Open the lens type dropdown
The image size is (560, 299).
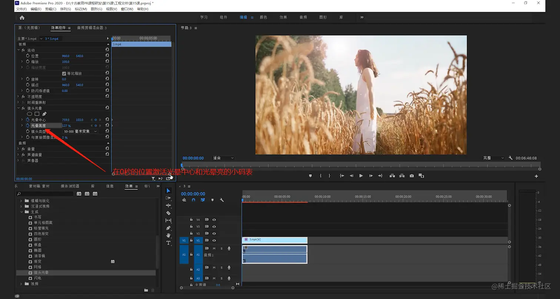click(80, 132)
